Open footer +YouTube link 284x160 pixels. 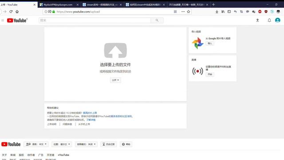[63, 155]
